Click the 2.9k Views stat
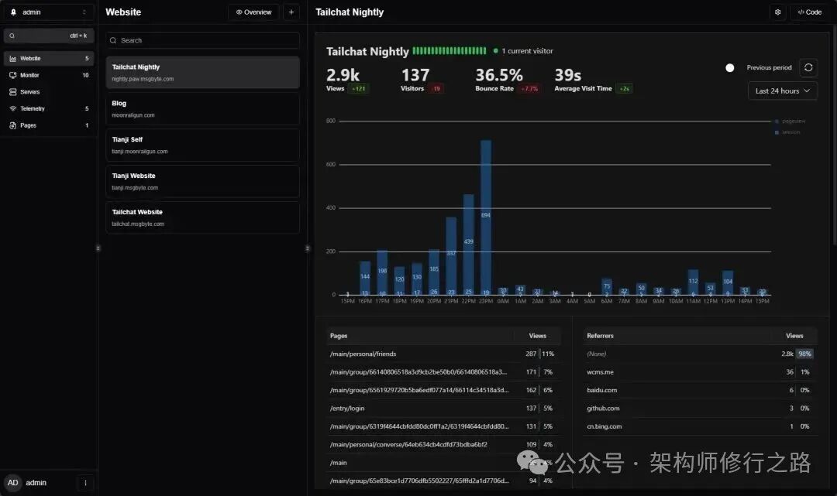This screenshot has height=496, width=837. pos(346,80)
